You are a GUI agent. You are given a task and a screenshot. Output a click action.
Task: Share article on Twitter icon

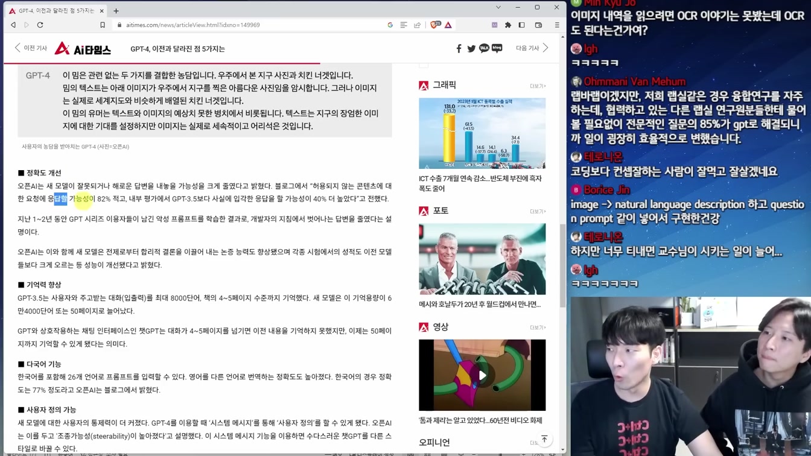pyautogui.click(x=471, y=49)
